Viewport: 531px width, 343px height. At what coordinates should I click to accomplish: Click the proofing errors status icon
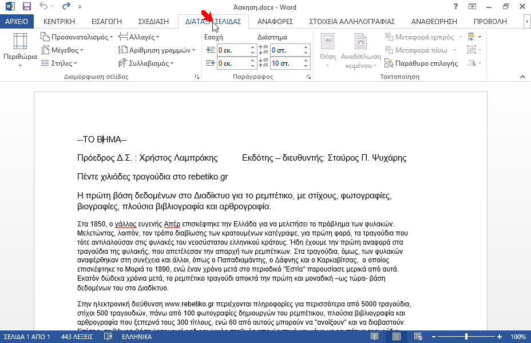coord(108,337)
